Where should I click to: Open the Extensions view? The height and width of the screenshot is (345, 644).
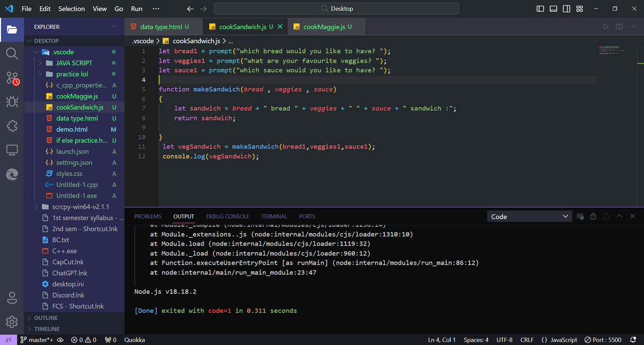click(12, 126)
